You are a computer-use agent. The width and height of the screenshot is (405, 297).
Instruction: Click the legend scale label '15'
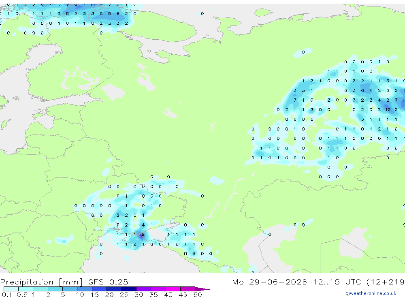(95, 295)
